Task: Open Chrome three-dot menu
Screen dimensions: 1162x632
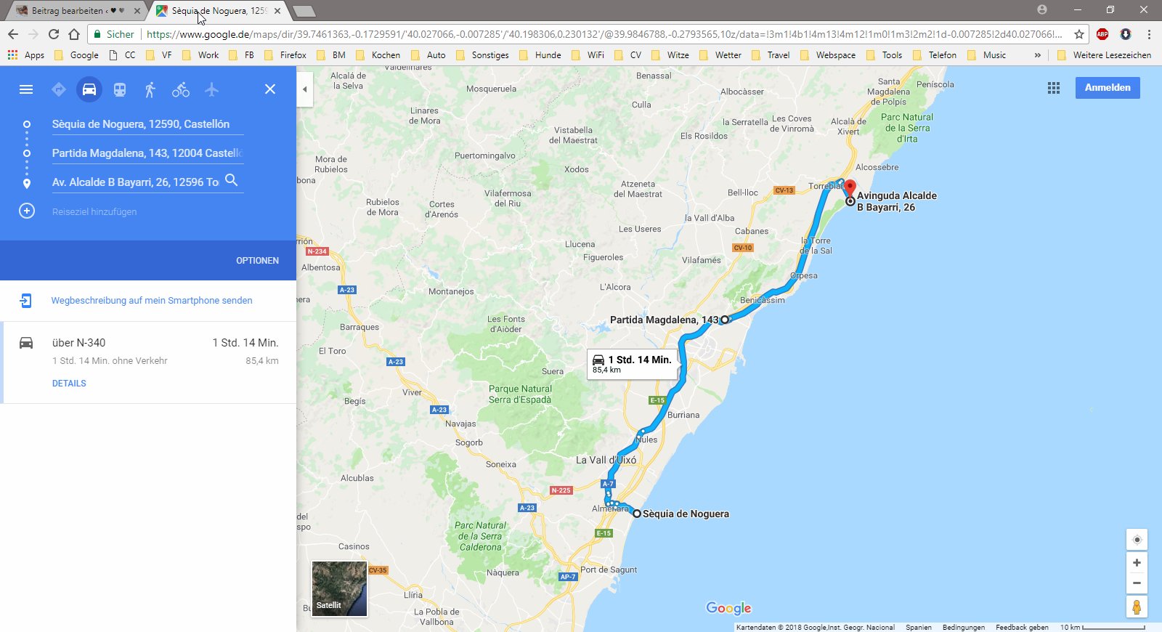Action: pos(1149,34)
